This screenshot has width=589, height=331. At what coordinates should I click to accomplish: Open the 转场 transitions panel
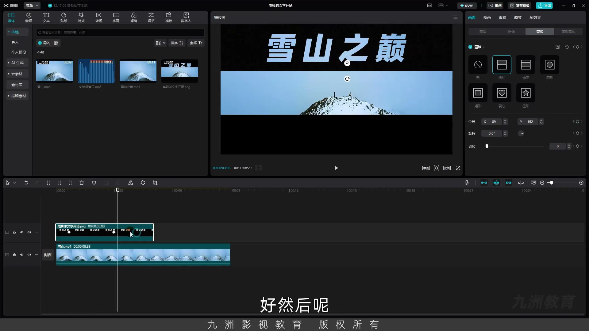tap(98, 17)
